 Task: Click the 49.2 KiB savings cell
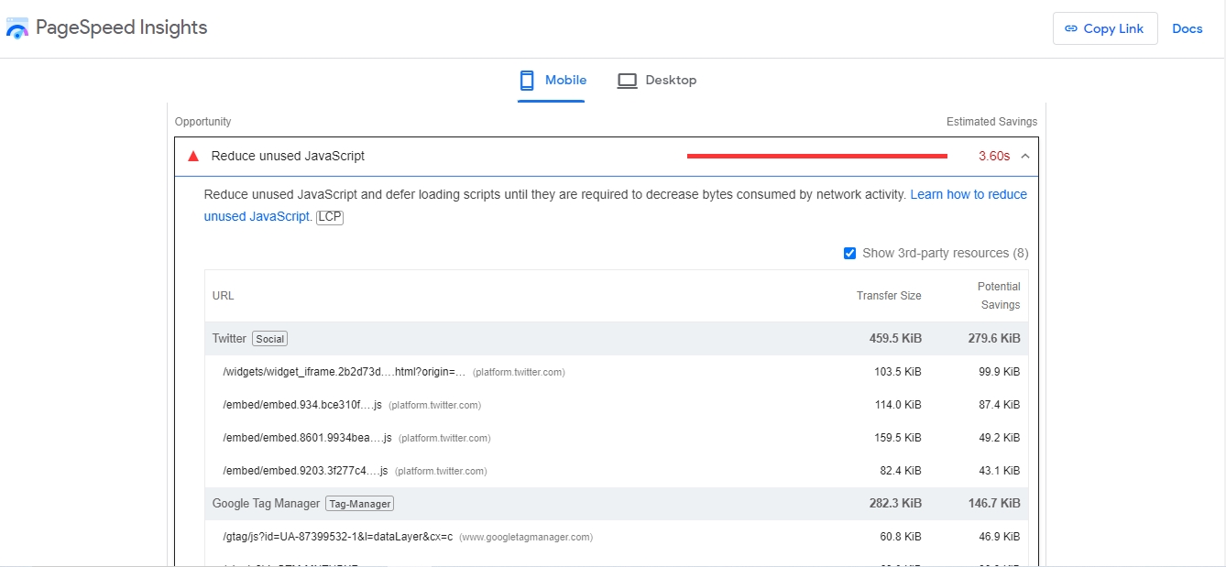coord(999,438)
